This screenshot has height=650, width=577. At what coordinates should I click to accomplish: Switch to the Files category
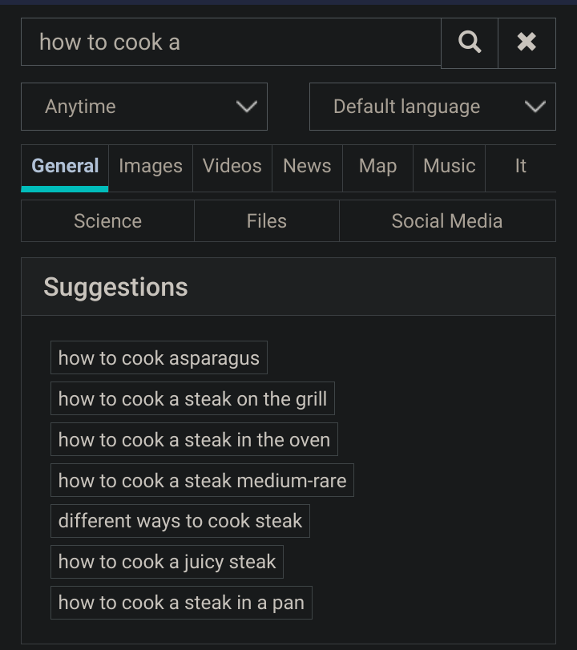266,220
